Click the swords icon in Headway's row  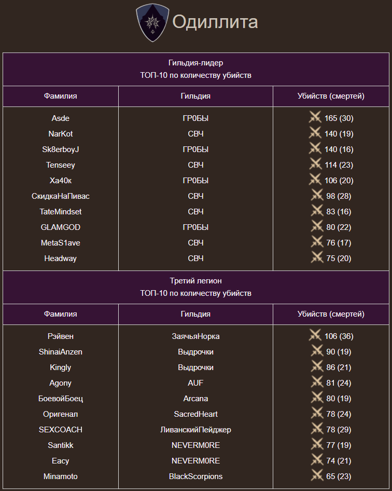tap(317, 257)
